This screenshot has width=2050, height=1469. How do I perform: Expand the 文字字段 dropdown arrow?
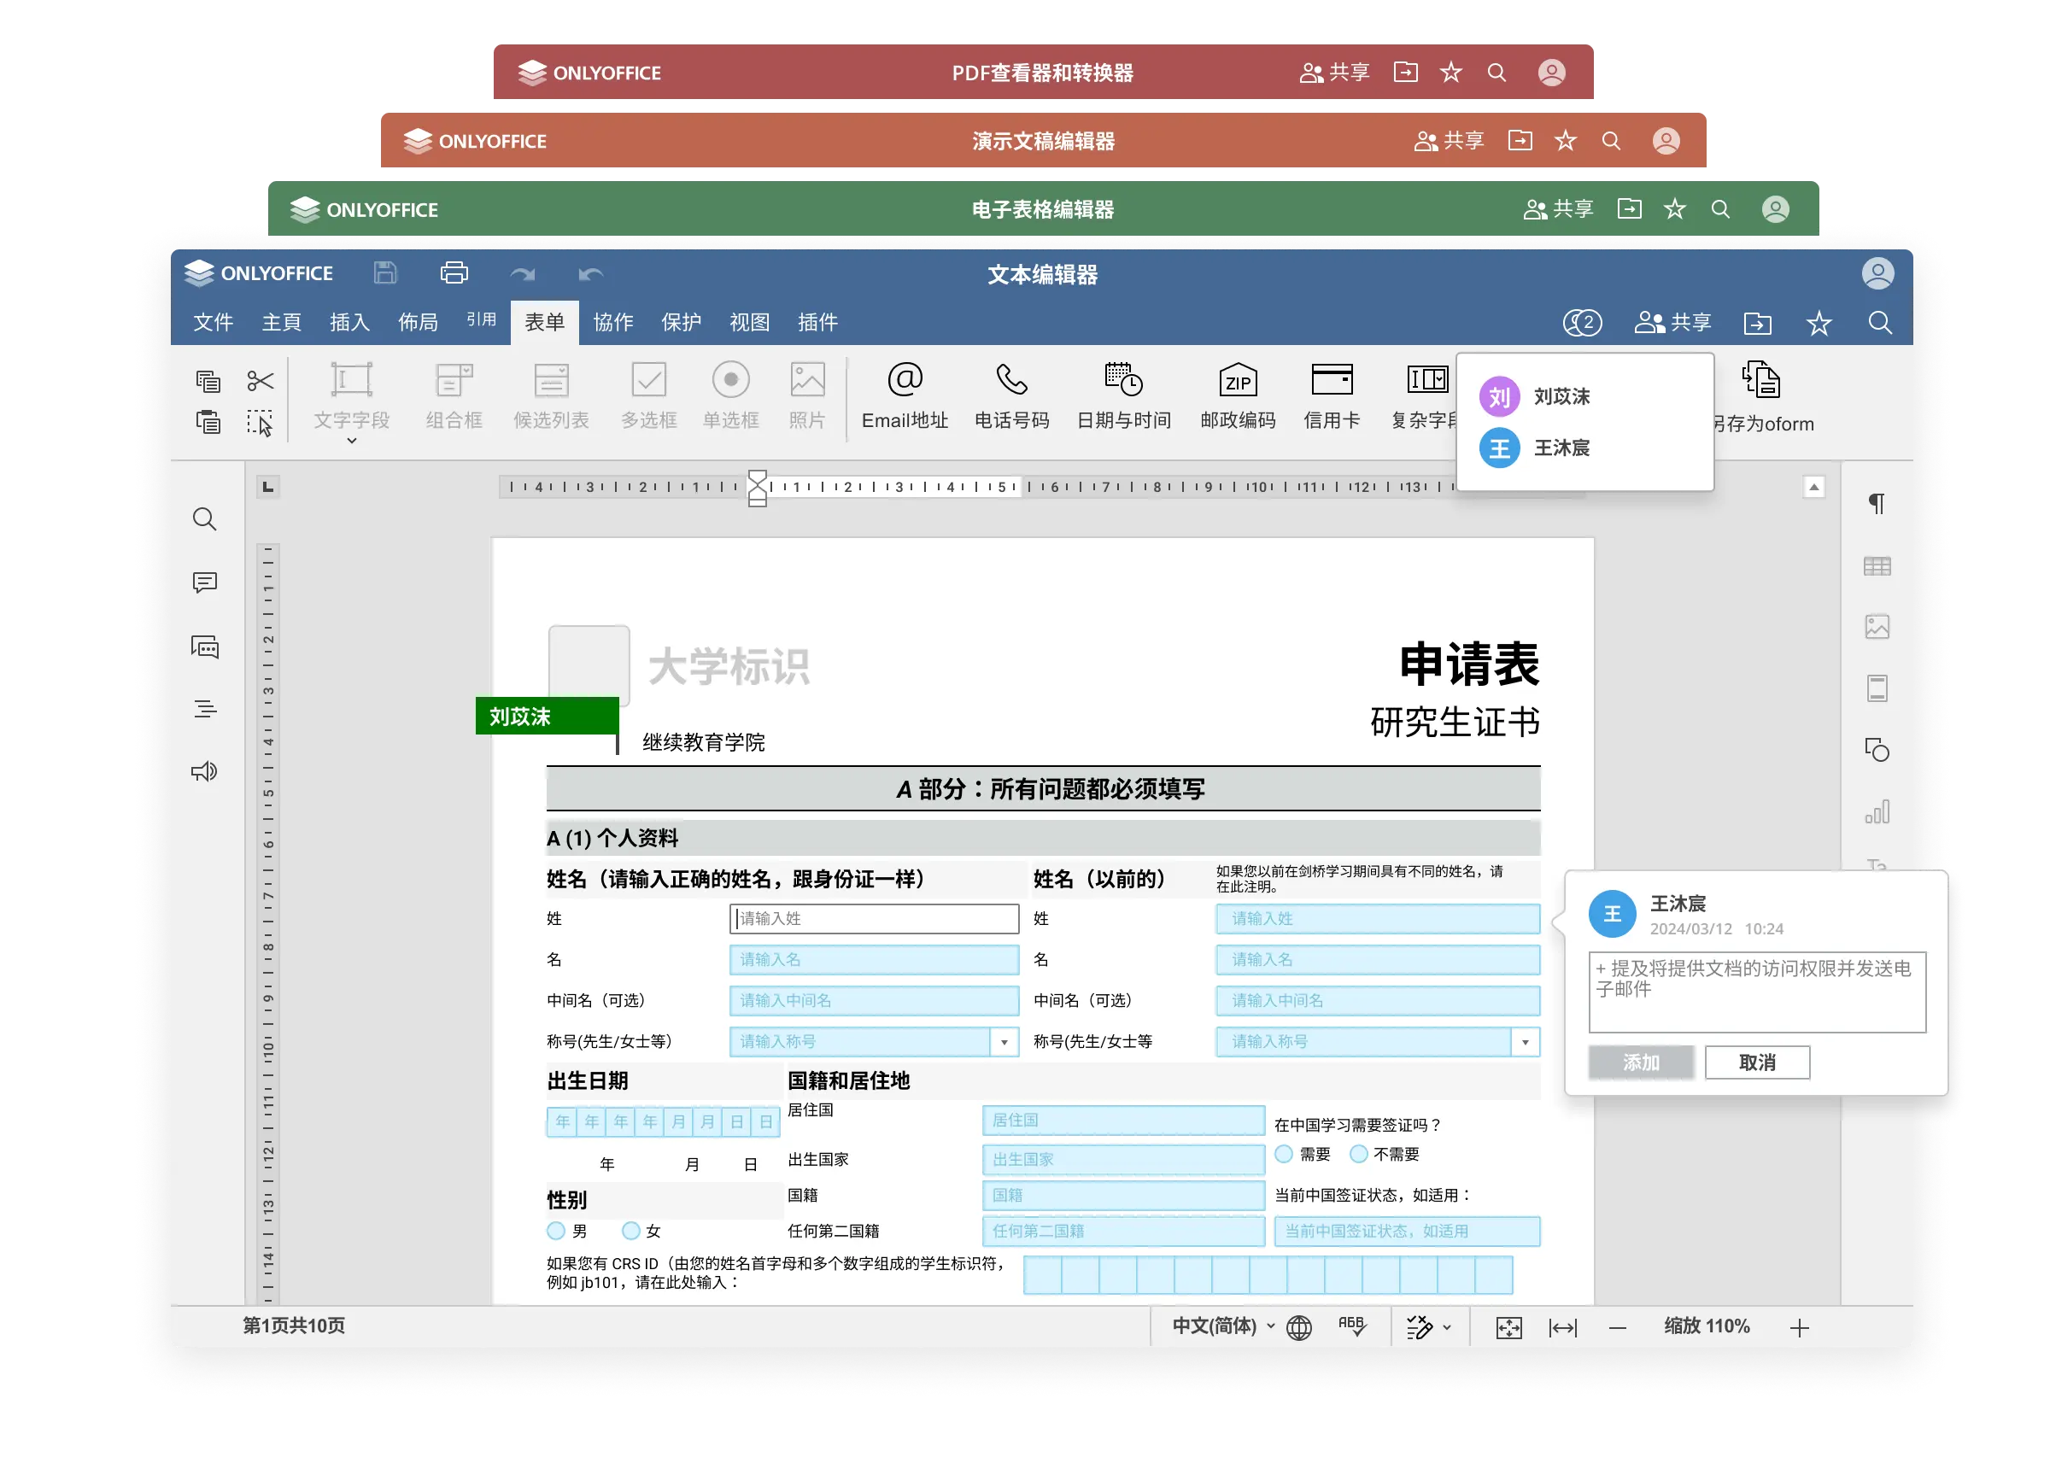coord(352,442)
